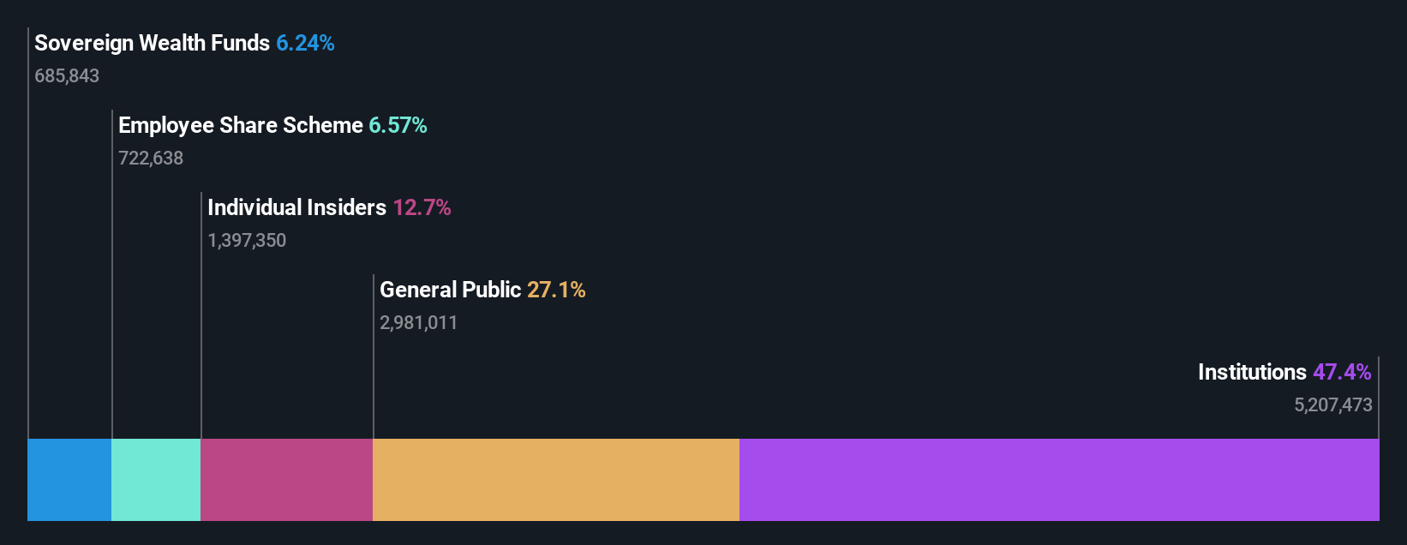Image resolution: width=1407 pixels, height=545 pixels.
Task: Select the teal Employee Share Scheme segment
Action: pos(156,480)
